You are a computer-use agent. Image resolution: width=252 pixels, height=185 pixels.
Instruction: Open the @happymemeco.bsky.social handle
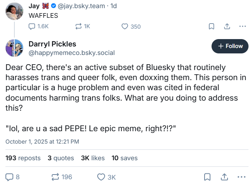[x=72, y=53]
